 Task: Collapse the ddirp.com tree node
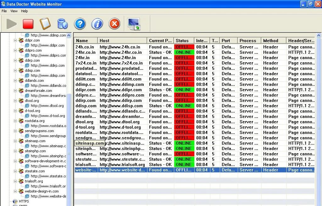[15, 61]
